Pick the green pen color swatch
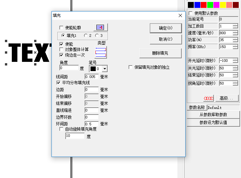This screenshot has width=241, height=178. click(210, 5)
